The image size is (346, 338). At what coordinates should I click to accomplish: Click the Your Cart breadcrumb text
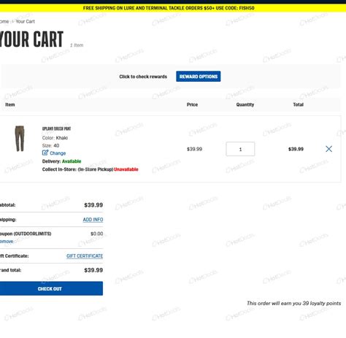tap(26, 21)
